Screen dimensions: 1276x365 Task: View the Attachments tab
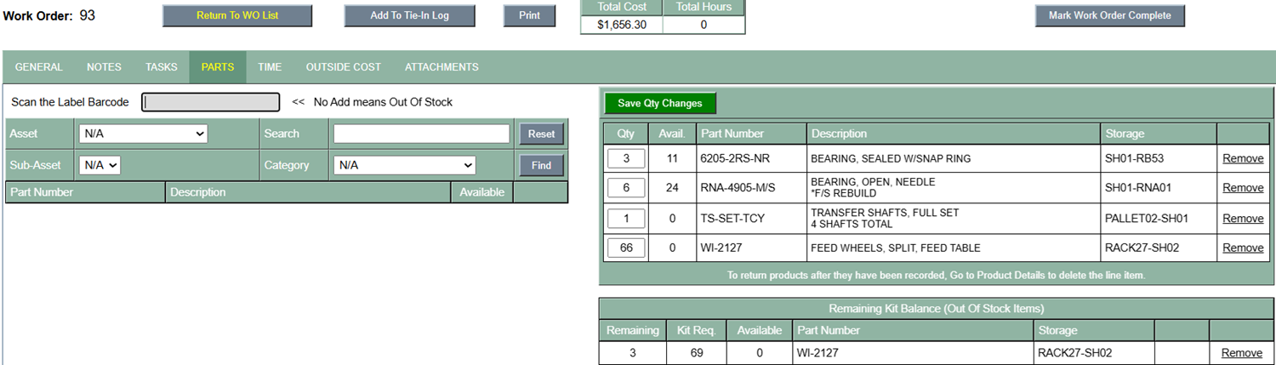[x=441, y=67]
